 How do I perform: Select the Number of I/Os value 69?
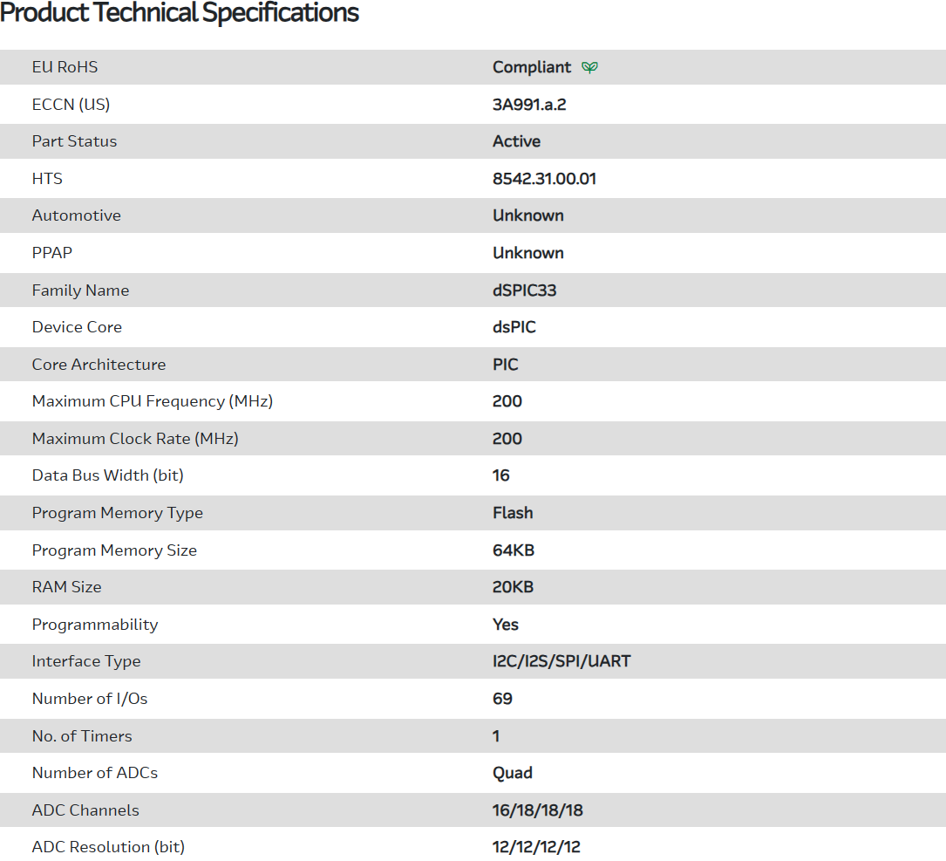click(x=502, y=699)
